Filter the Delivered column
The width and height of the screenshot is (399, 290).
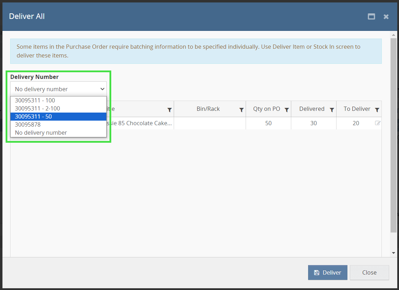332,110
